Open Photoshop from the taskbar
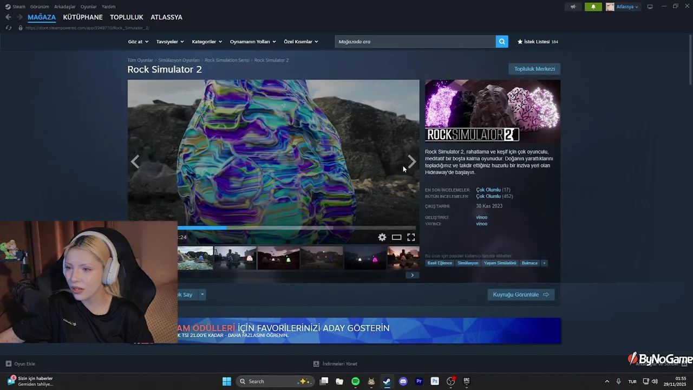693x390 pixels. coord(434,381)
